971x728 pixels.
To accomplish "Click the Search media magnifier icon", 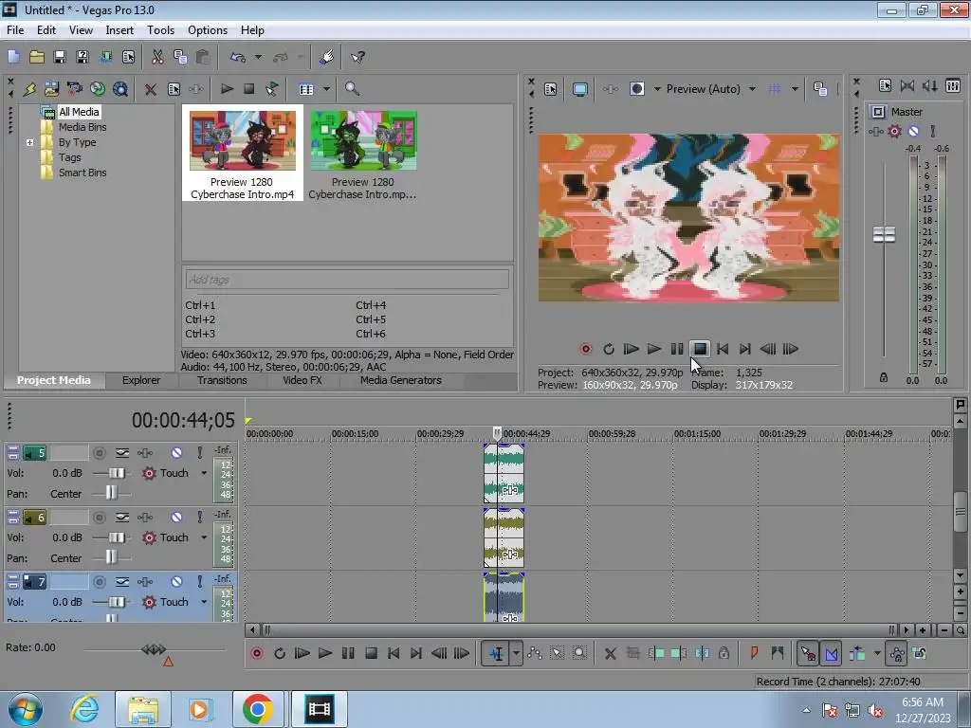I will (x=352, y=89).
